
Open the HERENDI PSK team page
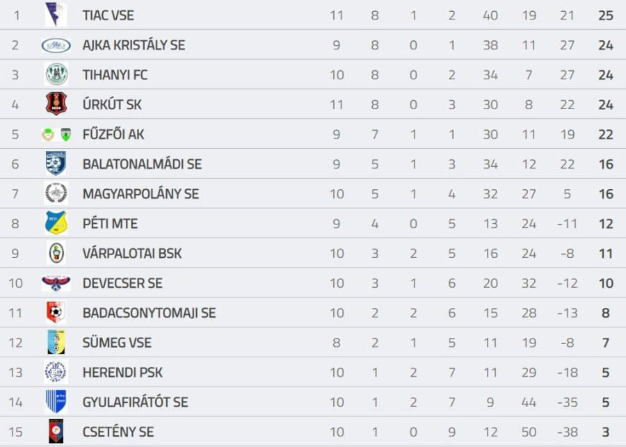[x=122, y=373]
